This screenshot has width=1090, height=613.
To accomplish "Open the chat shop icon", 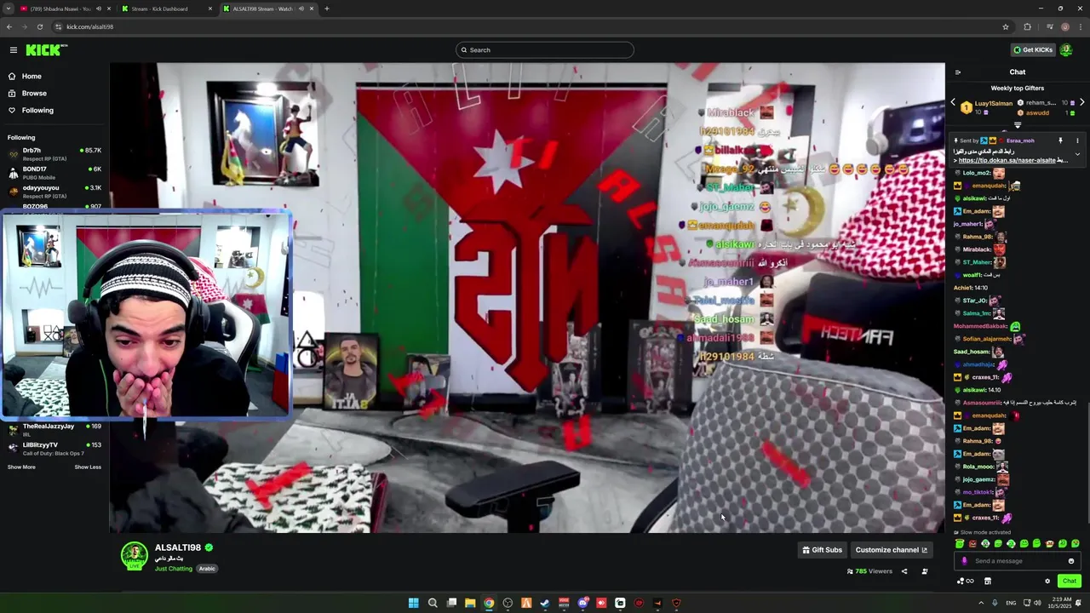I will point(988,581).
